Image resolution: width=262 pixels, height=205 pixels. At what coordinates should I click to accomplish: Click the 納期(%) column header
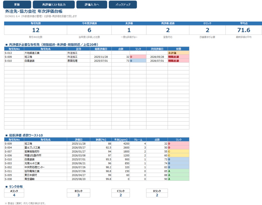(101, 140)
